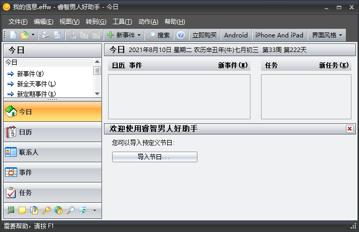Click the green diary book icon

11,210
